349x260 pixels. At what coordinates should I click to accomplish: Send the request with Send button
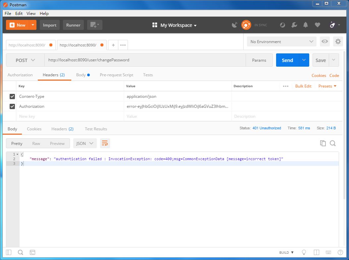287,60
